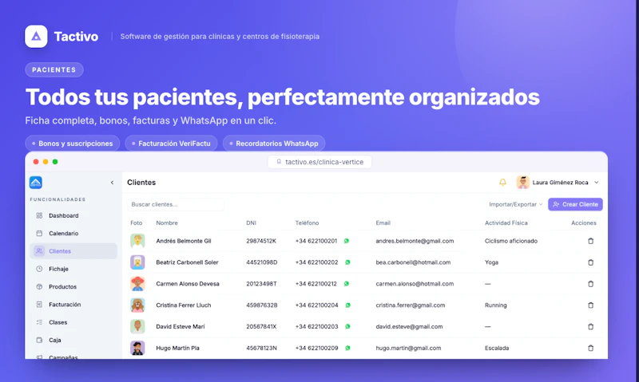This screenshot has width=639, height=382.
Task: Click Beatriz Carbonell Soler's avatar photo
Action: 137,262
